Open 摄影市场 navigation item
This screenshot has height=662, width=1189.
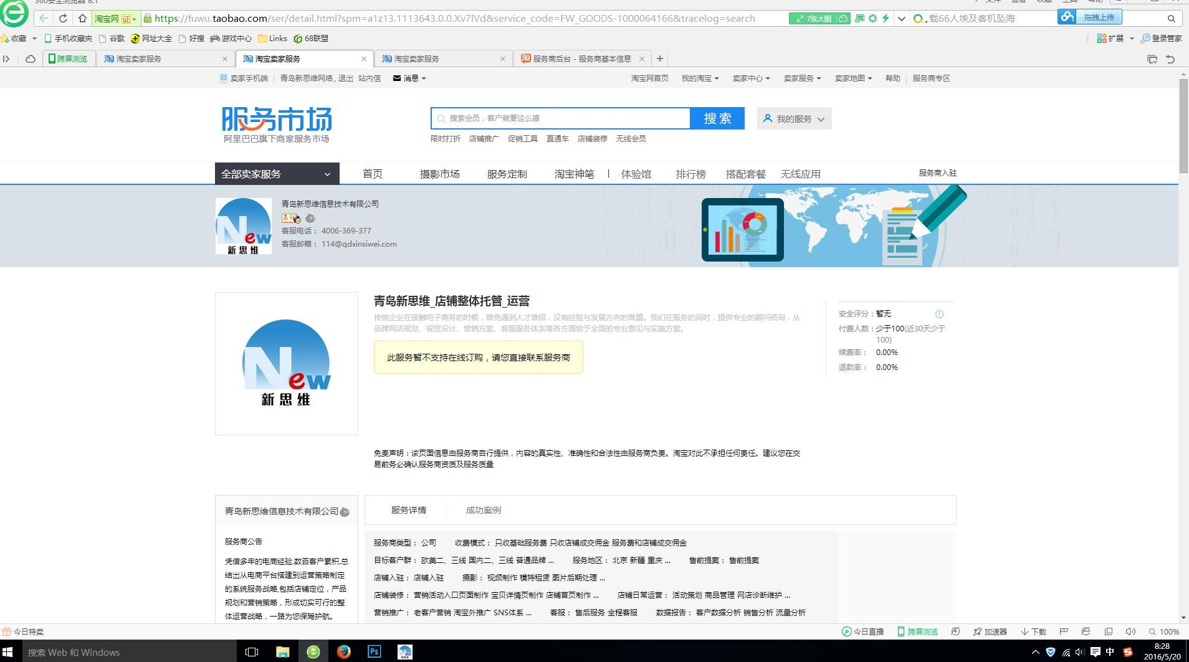(x=439, y=174)
